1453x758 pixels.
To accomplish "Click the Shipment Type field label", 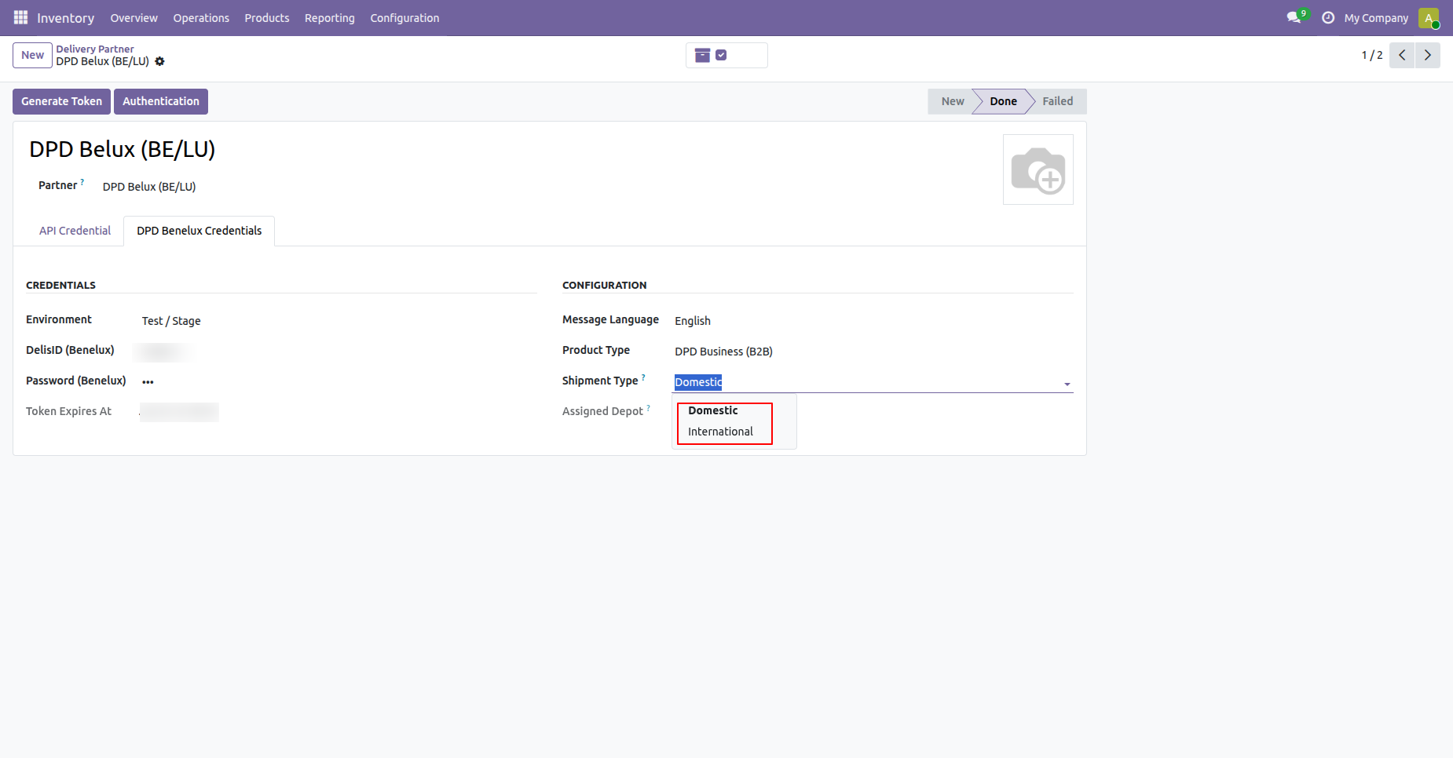I will (x=600, y=381).
